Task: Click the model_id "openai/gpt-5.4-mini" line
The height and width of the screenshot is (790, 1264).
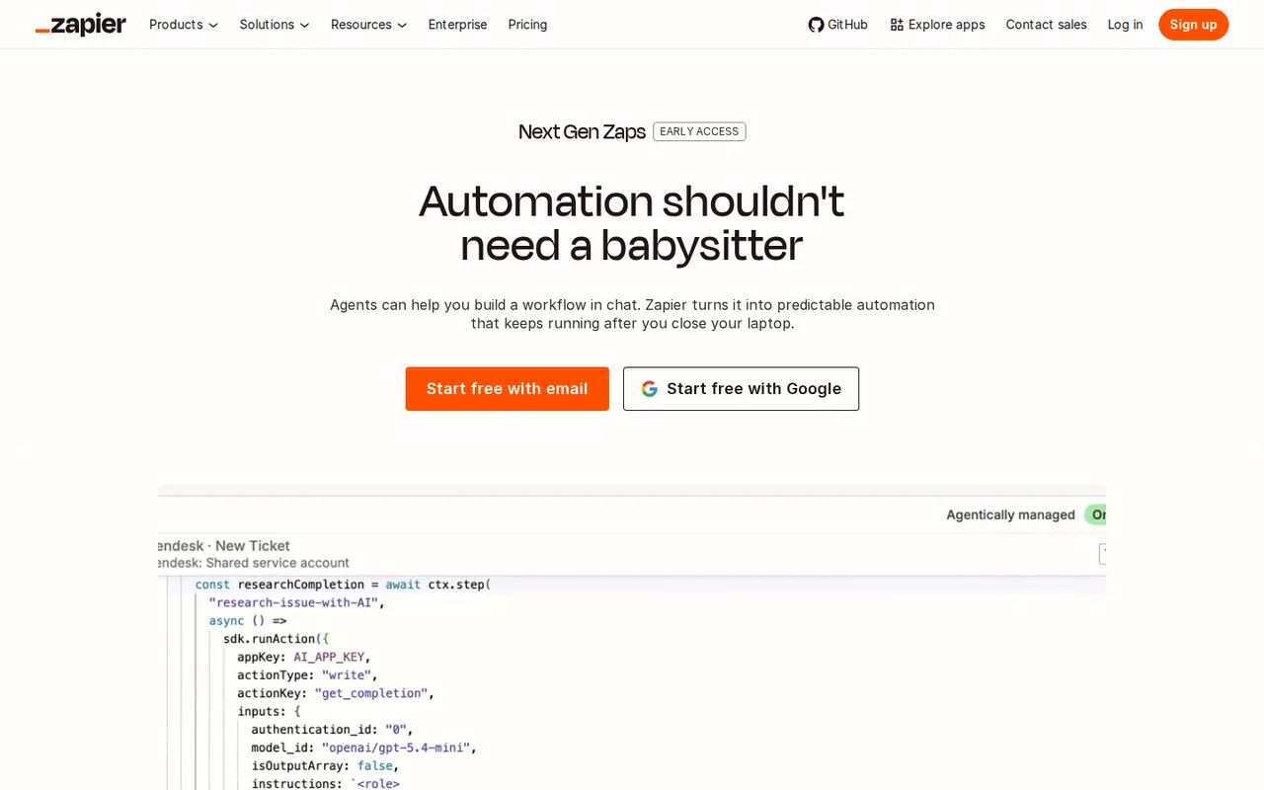Action: point(364,748)
